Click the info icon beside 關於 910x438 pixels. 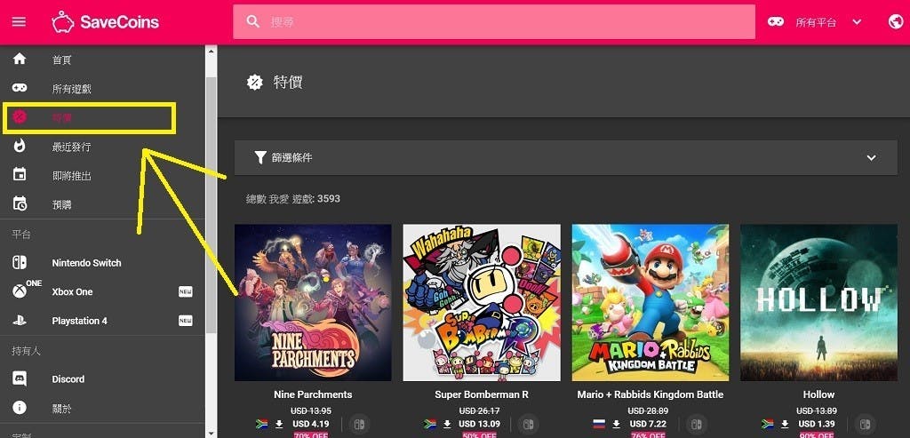pyautogui.click(x=20, y=408)
